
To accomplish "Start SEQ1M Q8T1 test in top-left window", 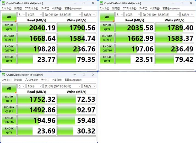I will (x=9, y=27).
